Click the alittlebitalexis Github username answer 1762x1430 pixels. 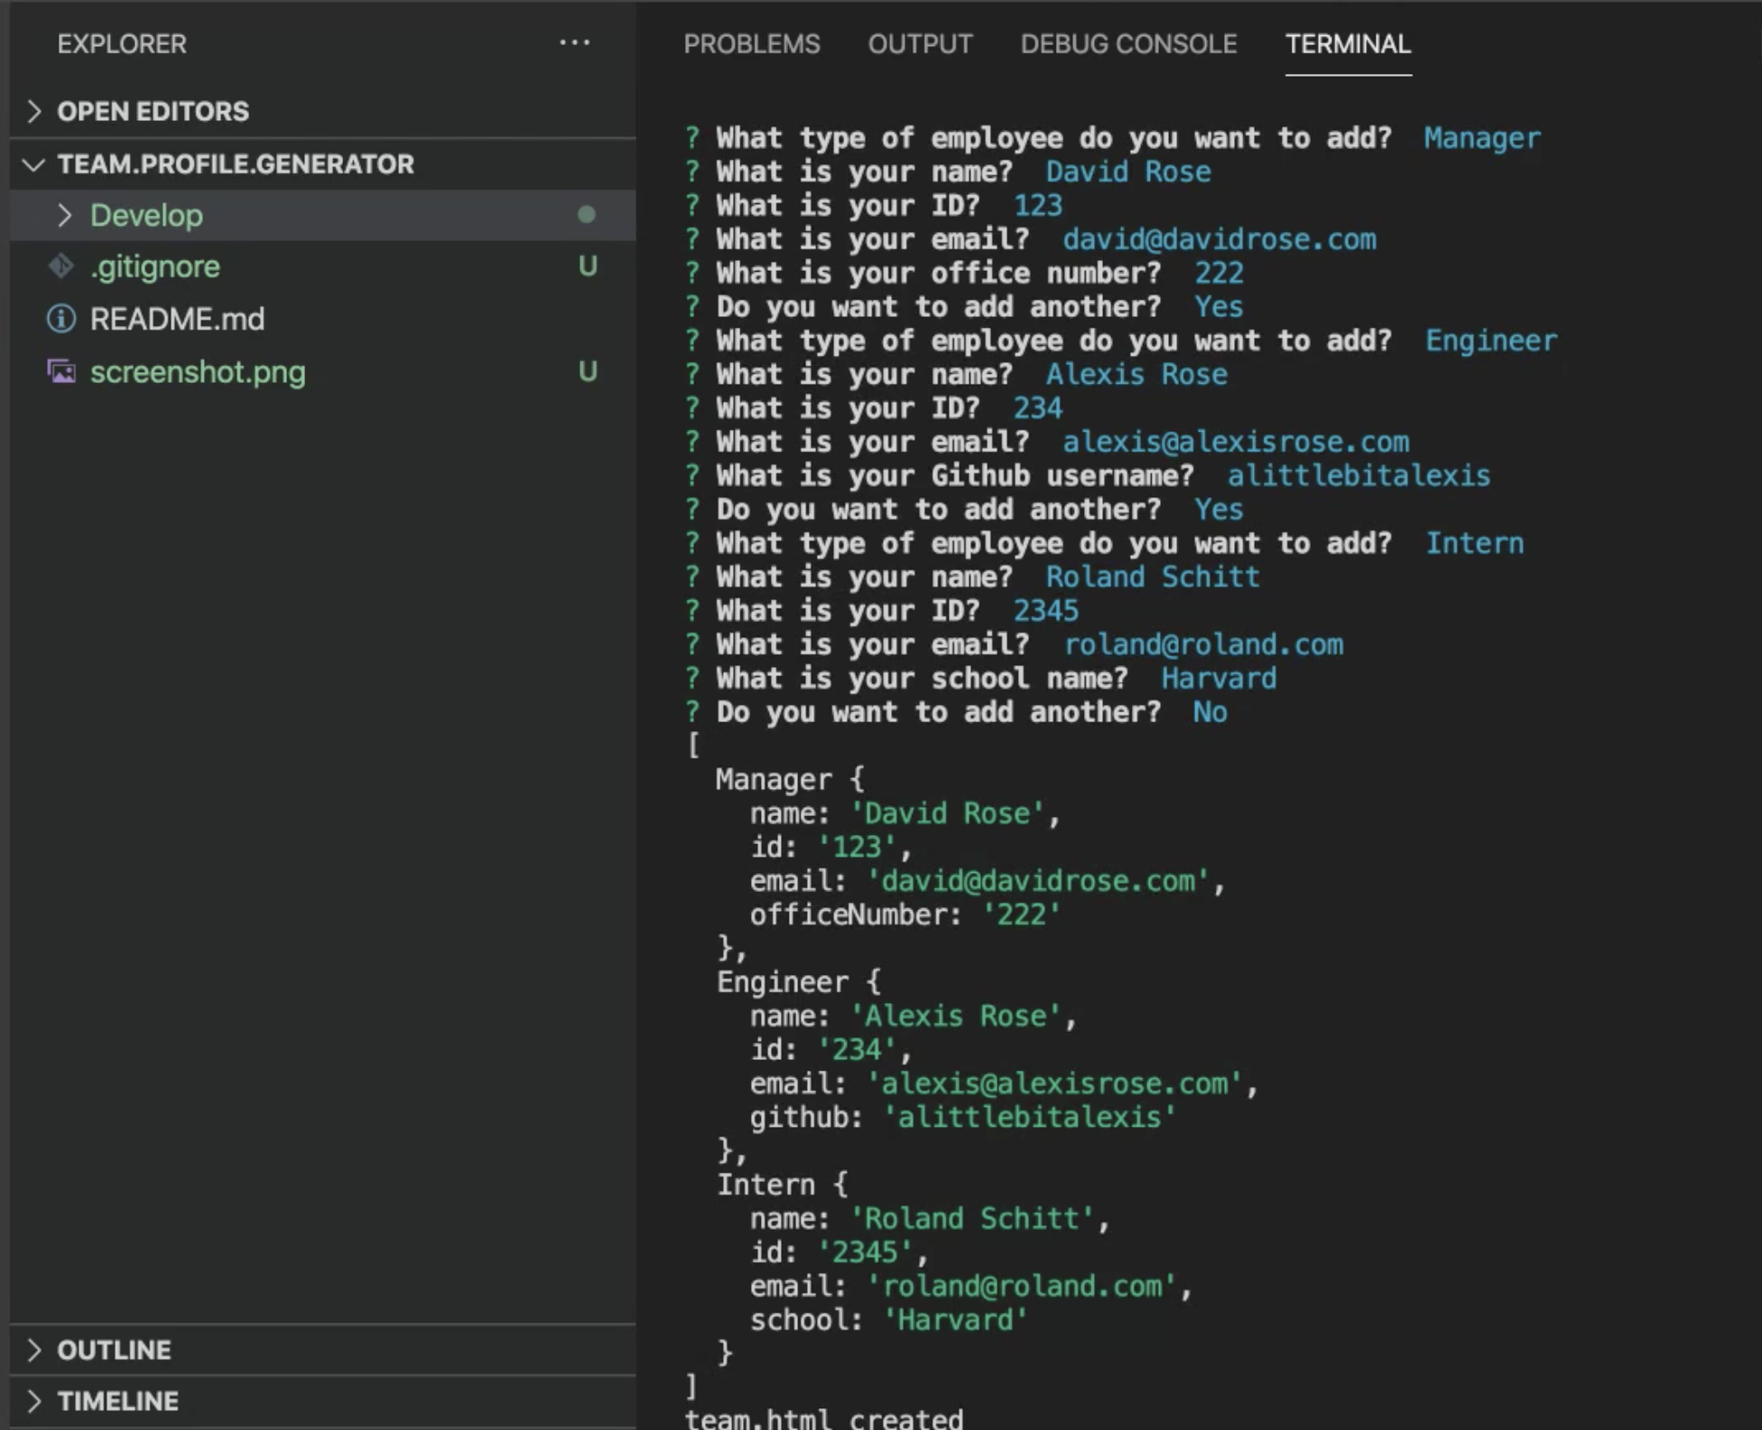point(1359,476)
